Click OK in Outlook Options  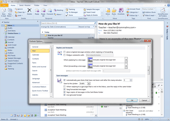pyautogui.click(x=132, y=100)
